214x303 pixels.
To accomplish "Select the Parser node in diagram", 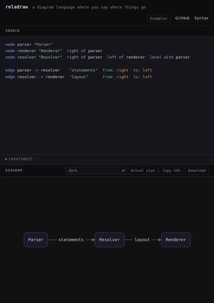I will [x=36, y=240].
